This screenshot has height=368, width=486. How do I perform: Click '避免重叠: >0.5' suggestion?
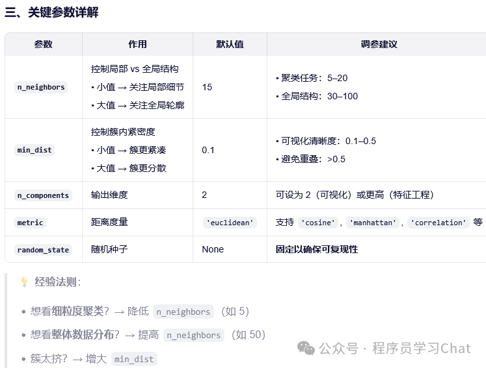click(x=310, y=159)
